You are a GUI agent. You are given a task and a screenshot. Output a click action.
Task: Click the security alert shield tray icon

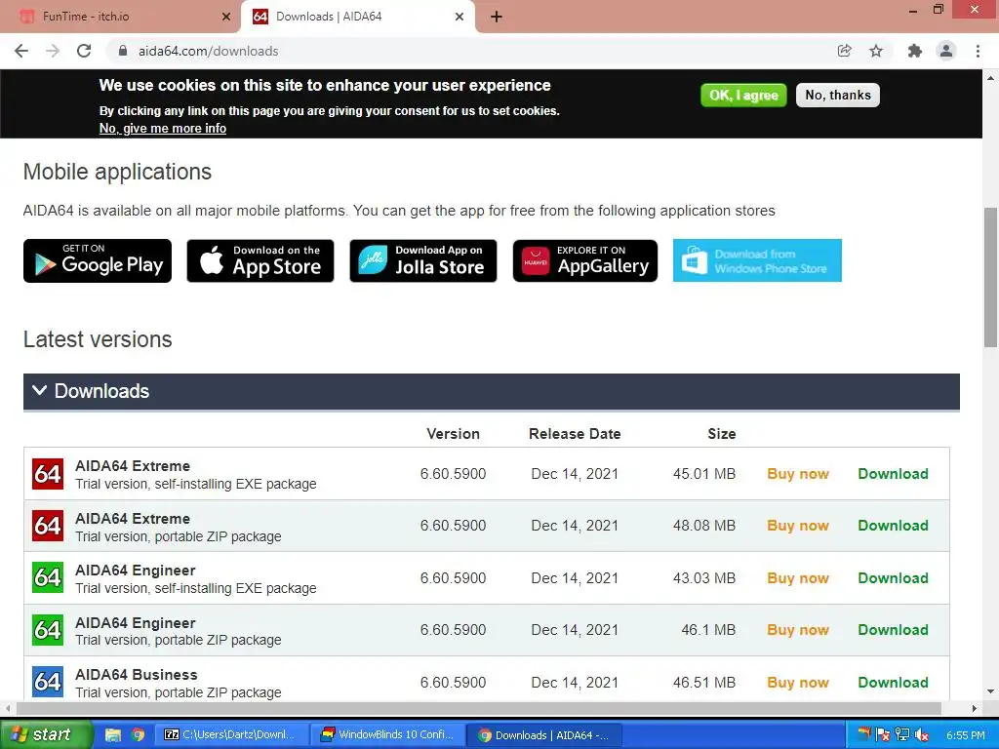[x=883, y=735]
